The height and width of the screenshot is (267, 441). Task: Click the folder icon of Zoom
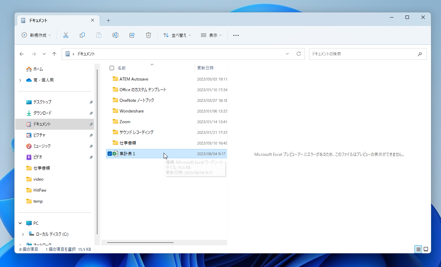(x=115, y=121)
